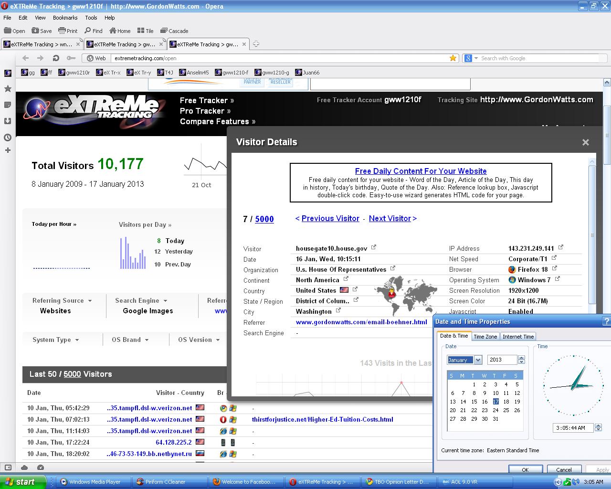Open the Notes panel in sidebar

pos(8,105)
